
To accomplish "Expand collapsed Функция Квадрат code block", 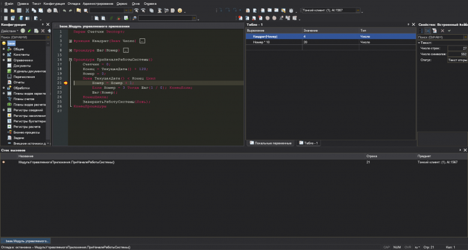I will tap(70, 41).
